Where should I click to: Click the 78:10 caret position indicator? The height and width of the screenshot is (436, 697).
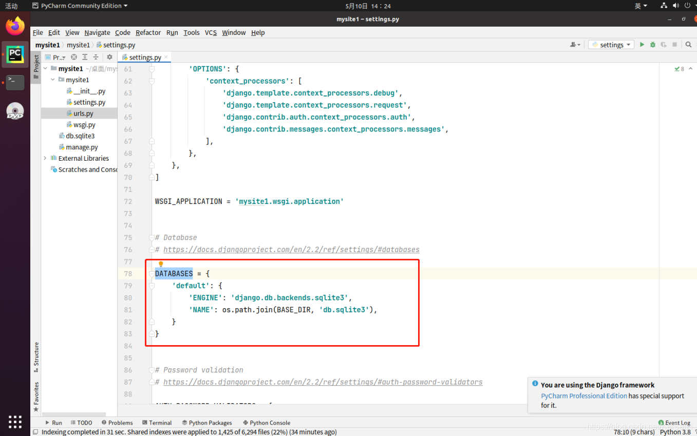pyautogui.click(x=634, y=432)
